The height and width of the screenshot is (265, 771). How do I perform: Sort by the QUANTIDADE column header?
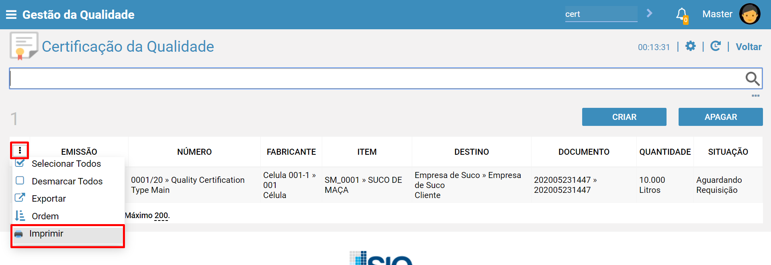[665, 152]
